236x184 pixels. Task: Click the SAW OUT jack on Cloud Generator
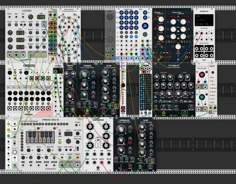coord(102,162)
